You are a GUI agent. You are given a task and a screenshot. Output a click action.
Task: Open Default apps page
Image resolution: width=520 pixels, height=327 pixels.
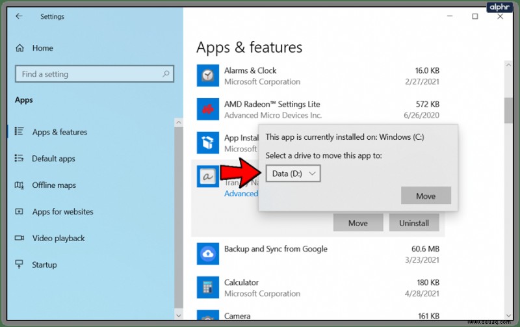click(53, 159)
